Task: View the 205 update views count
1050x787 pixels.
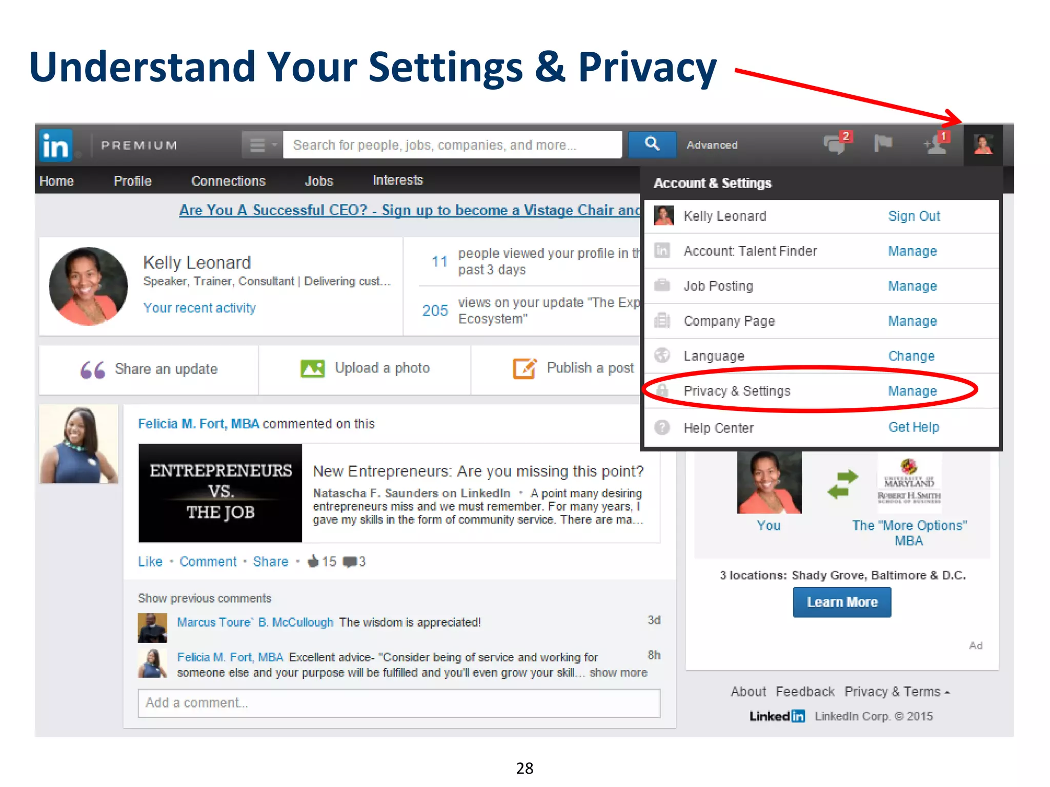Action: (435, 310)
